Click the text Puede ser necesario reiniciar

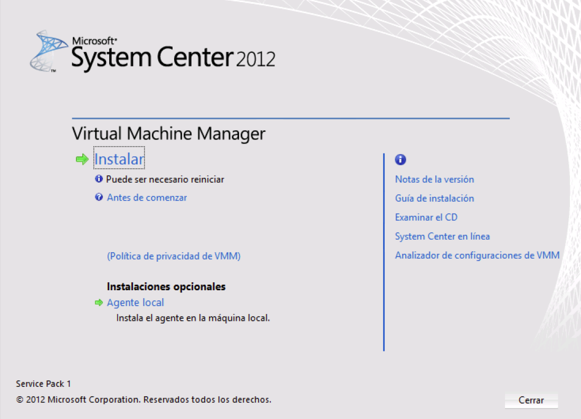[165, 179]
